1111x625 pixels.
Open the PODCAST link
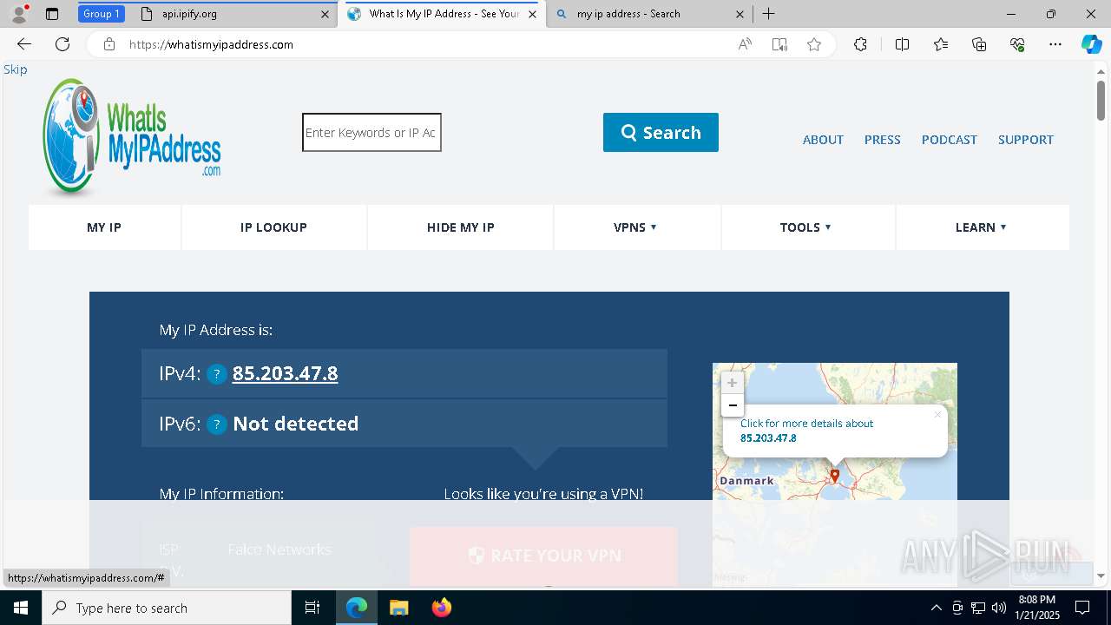click(x=949, y=140)
